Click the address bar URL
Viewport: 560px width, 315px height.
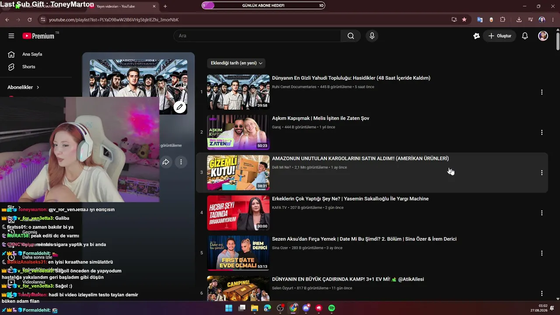(114, 20)
